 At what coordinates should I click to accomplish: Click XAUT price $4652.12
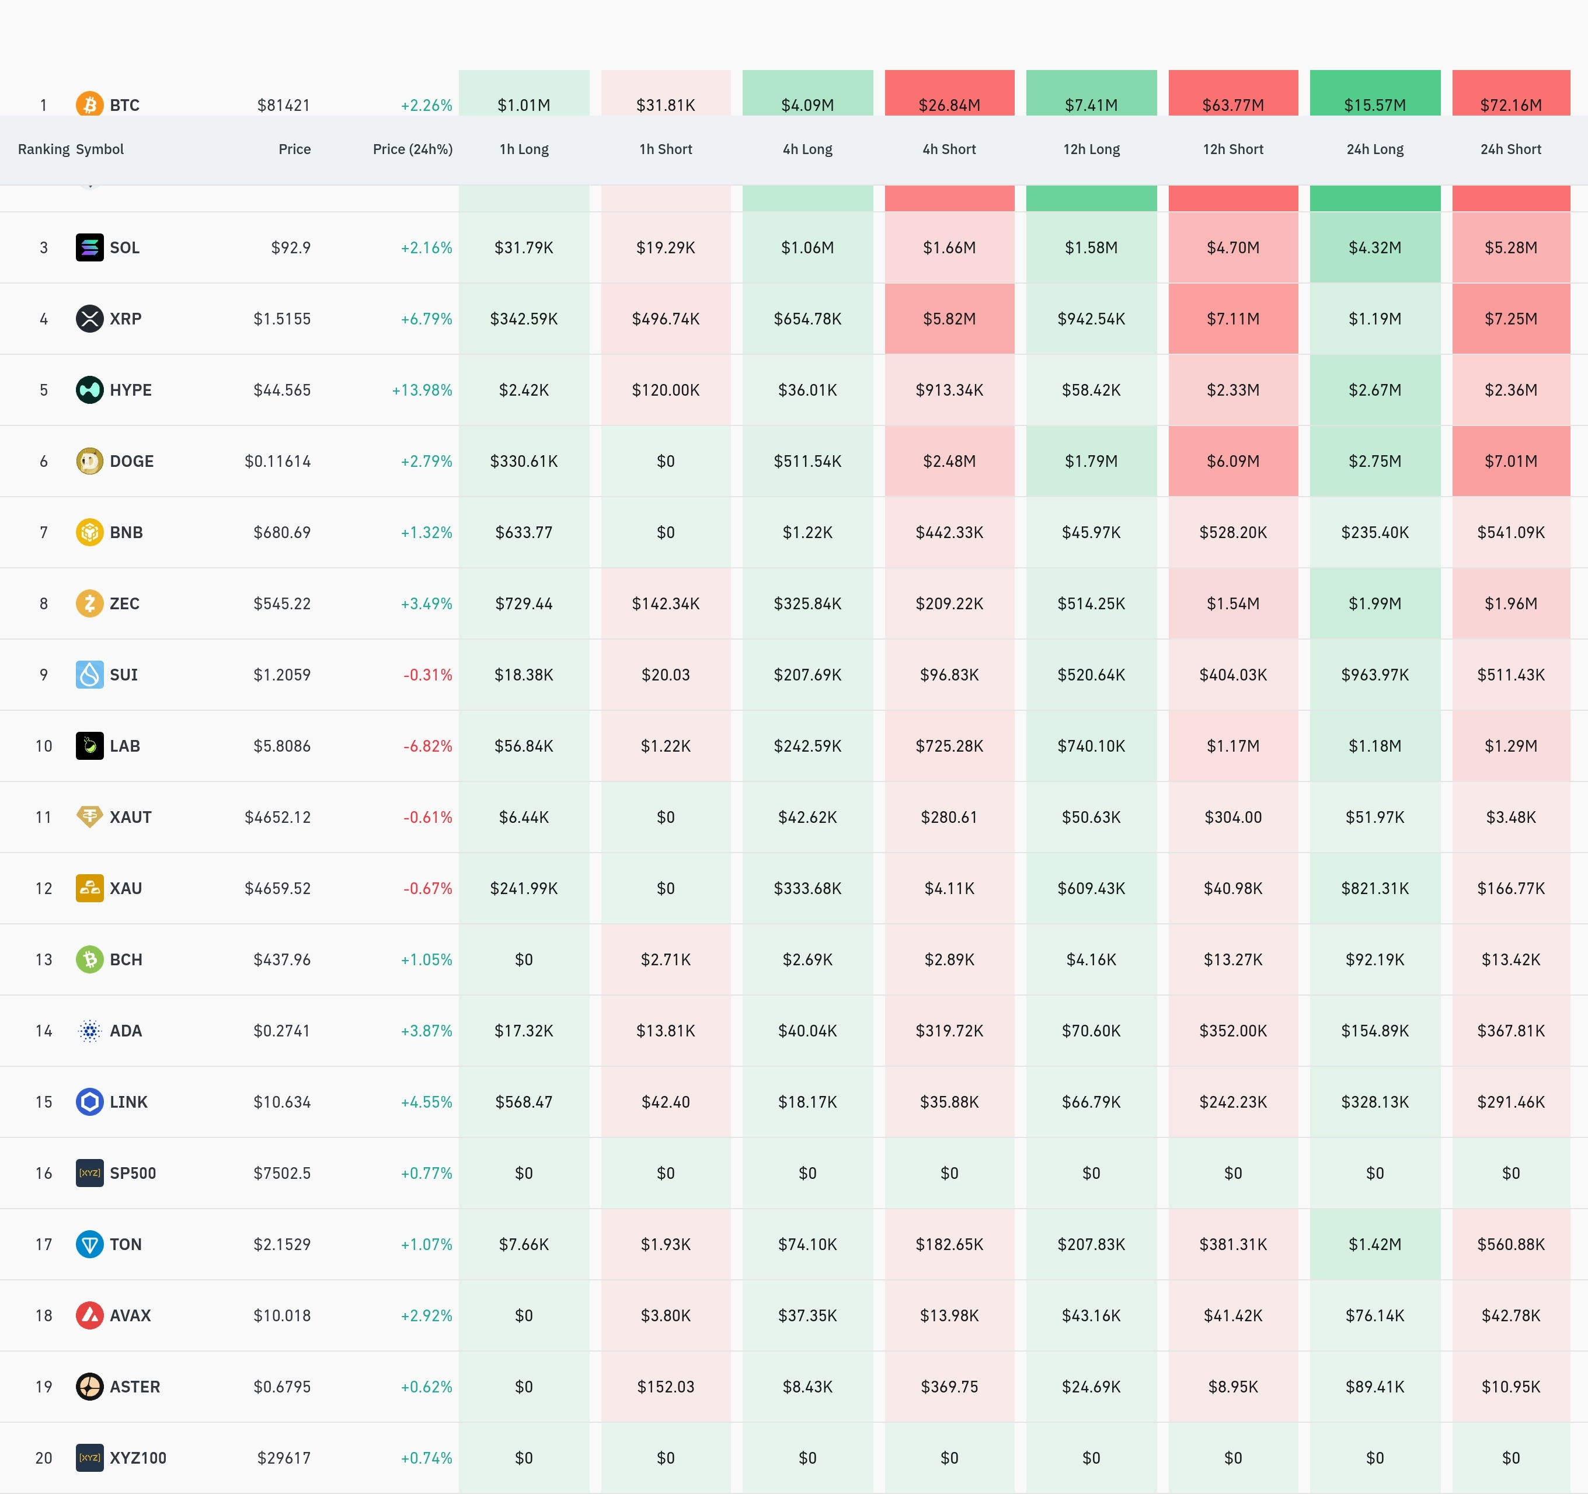pyautogui.click(x=277, y=817)
